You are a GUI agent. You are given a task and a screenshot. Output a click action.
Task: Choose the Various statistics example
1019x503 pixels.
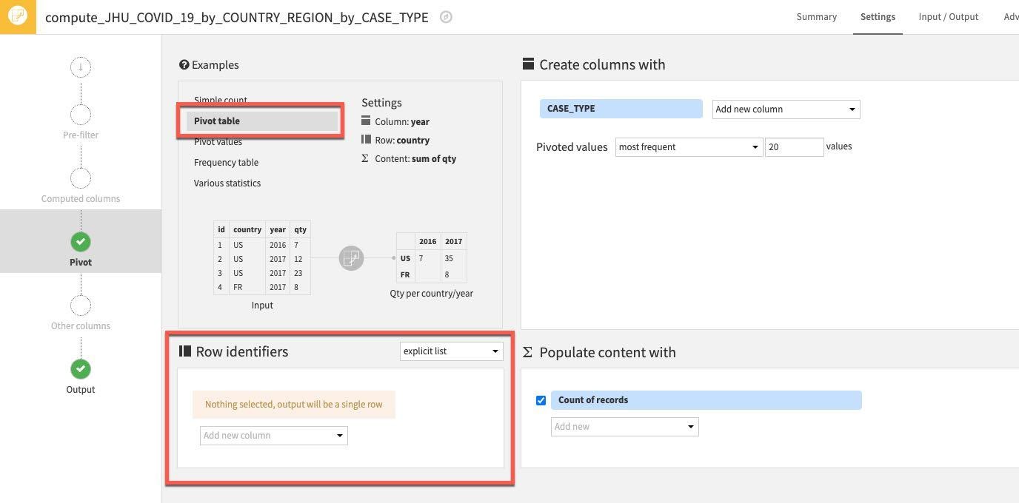coord(227,183)
